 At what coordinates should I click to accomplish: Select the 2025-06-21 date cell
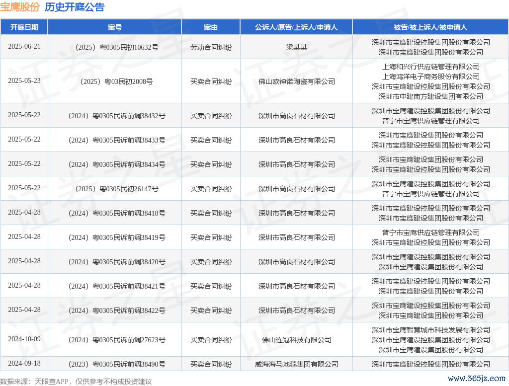click(x=24, y=47)
